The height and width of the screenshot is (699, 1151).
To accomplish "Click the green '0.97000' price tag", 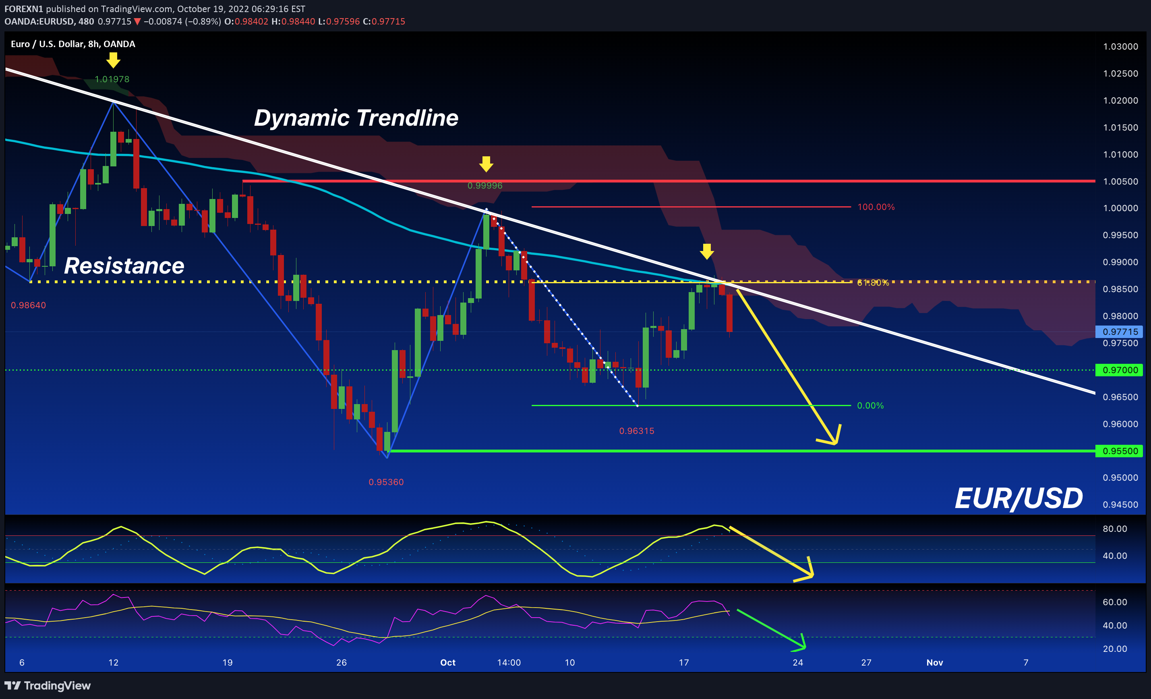I will coord(1119,370).
